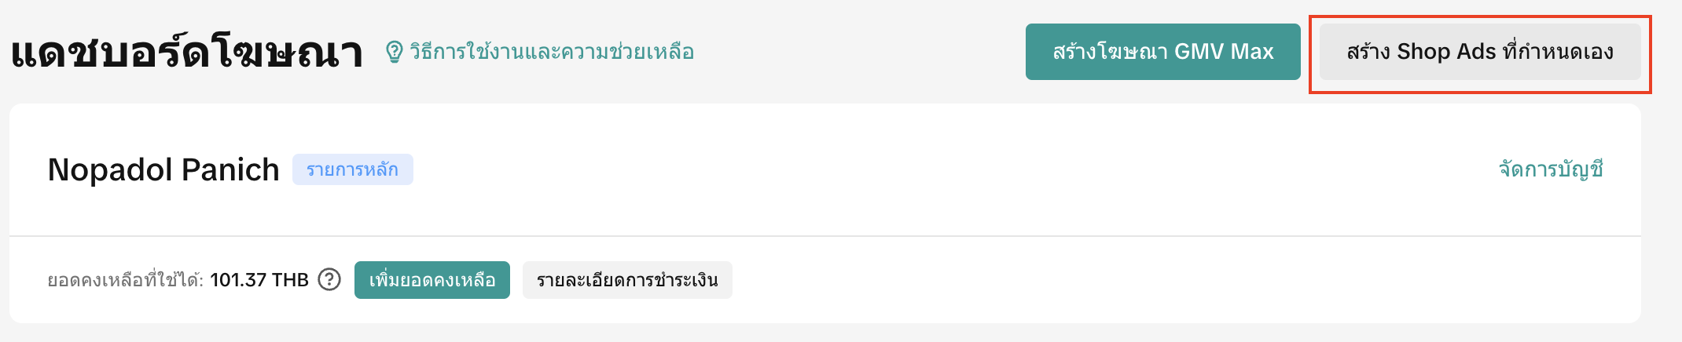Click the 101.37 THB balance amount
Viewport: 1682px width, 342px height.
259,280
